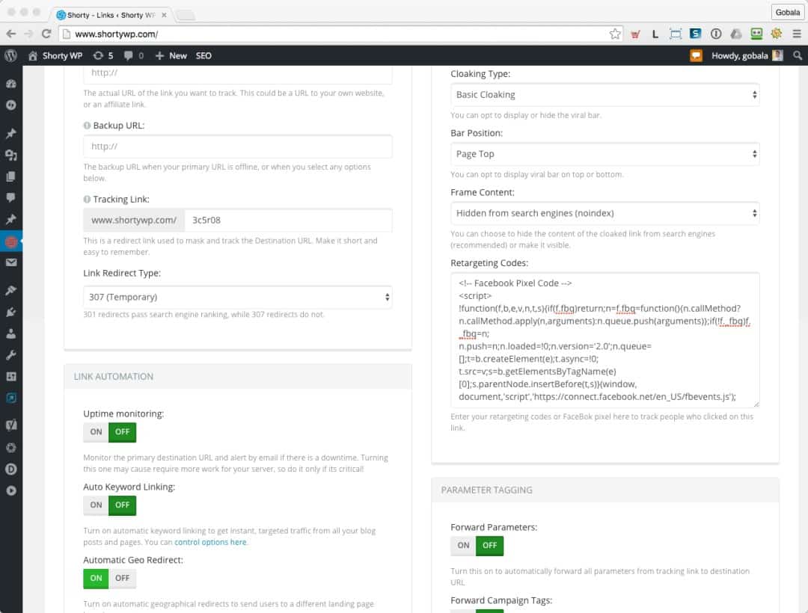Click inside the Backup URL field
The height and width of the screenshot is (613, 808).
coord(237,147)
